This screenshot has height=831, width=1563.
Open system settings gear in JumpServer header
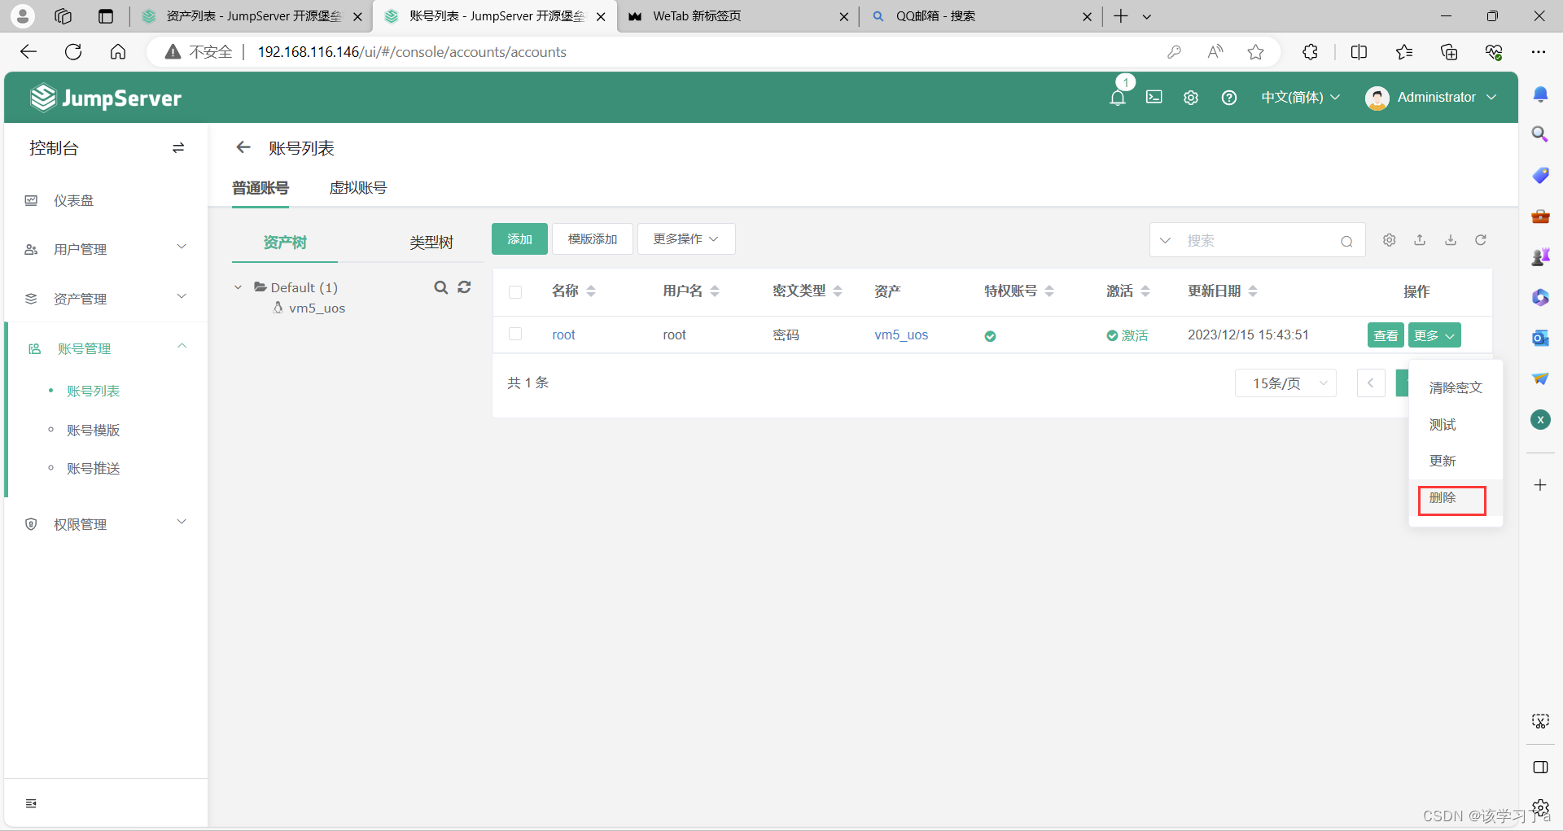point(1191,98)
